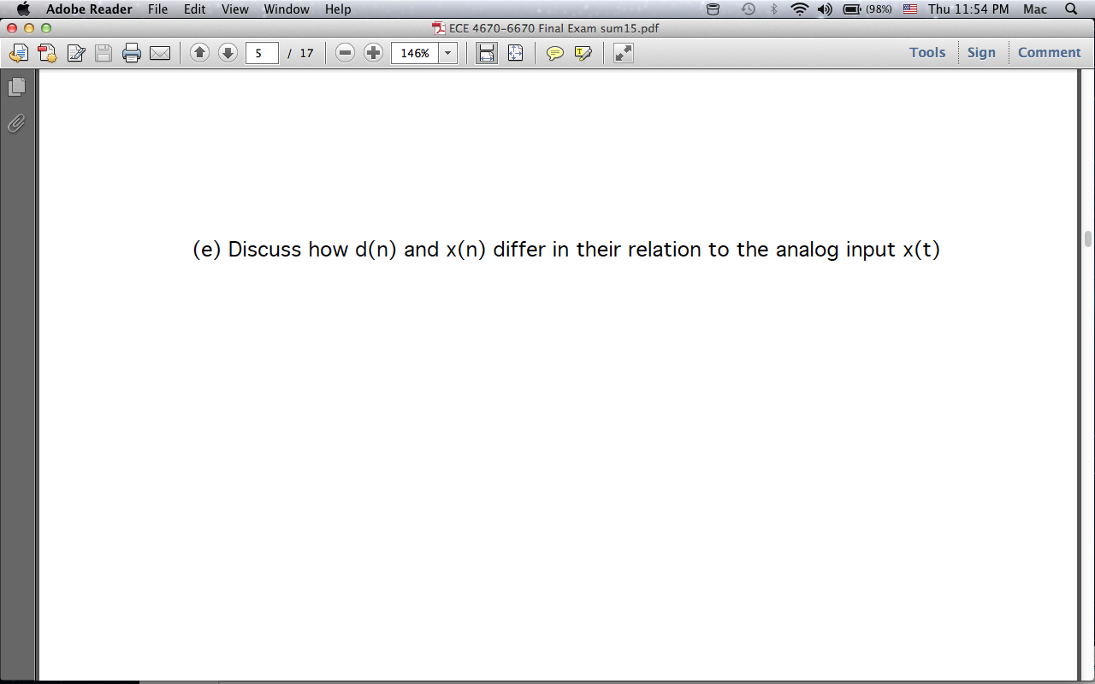This screenshot has width=1095, height=684.
Task: Zoom in using the plus button
Action: [x=373, y=53]
